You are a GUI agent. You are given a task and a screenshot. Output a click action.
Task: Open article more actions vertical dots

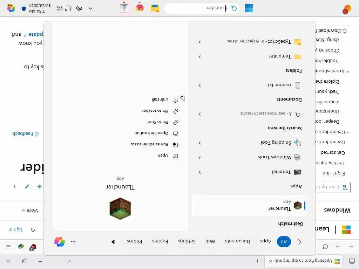(15, 186)
